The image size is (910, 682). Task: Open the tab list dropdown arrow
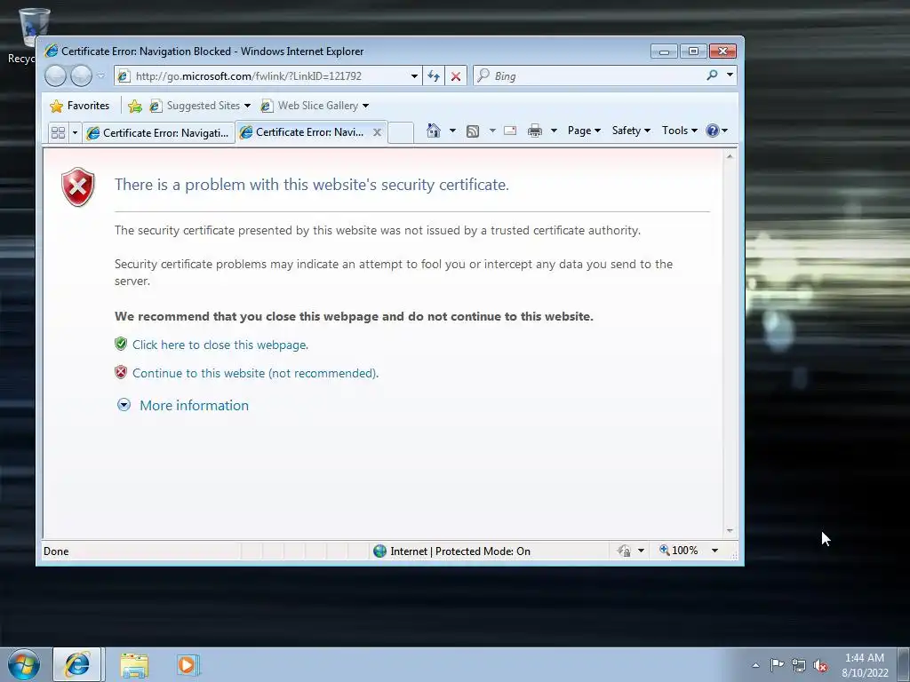coord(75,133)
